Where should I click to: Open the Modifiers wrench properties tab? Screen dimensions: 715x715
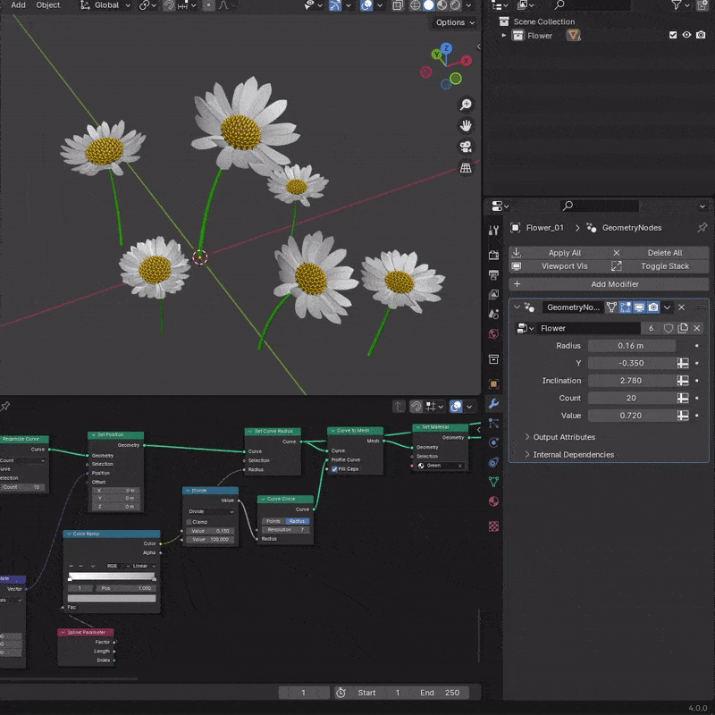pos(493,404)
